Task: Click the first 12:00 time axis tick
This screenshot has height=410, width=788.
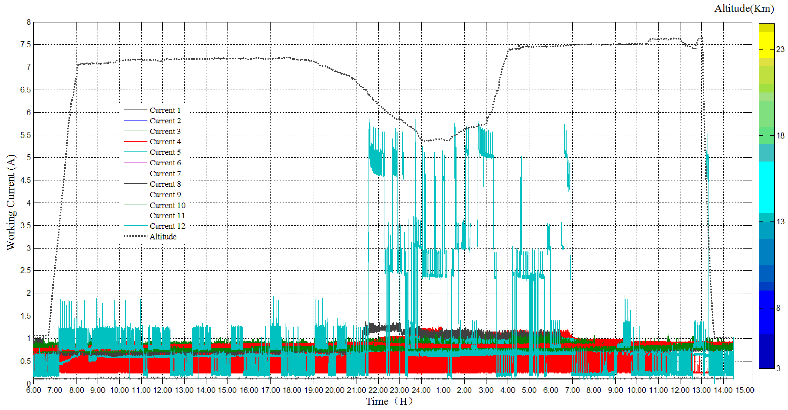Action: click(162, 391)
